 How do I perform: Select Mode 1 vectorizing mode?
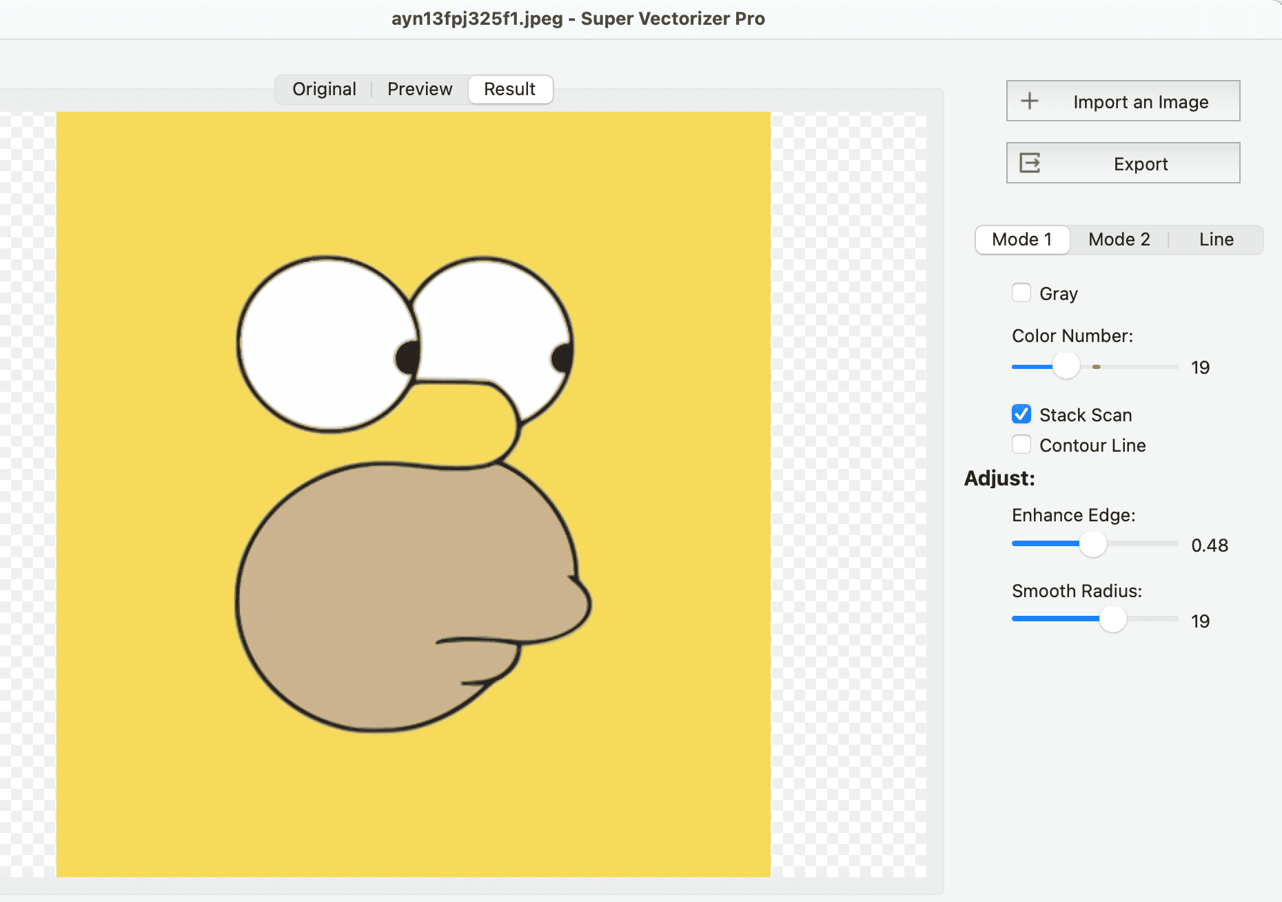point(1022,239)
